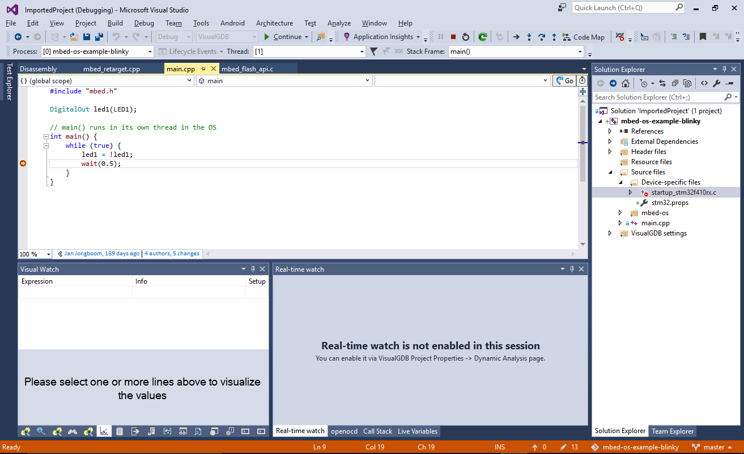The width and height of the screenshot is (744, 454).
Task: Switch to the mbed_flash_api.c tab
Action: pyautogui.click(x=247, y=69)
